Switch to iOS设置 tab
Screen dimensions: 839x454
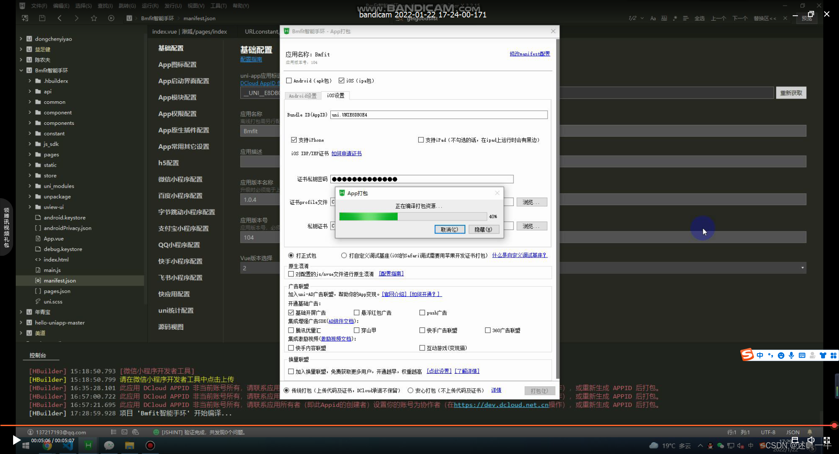(336, 96)
